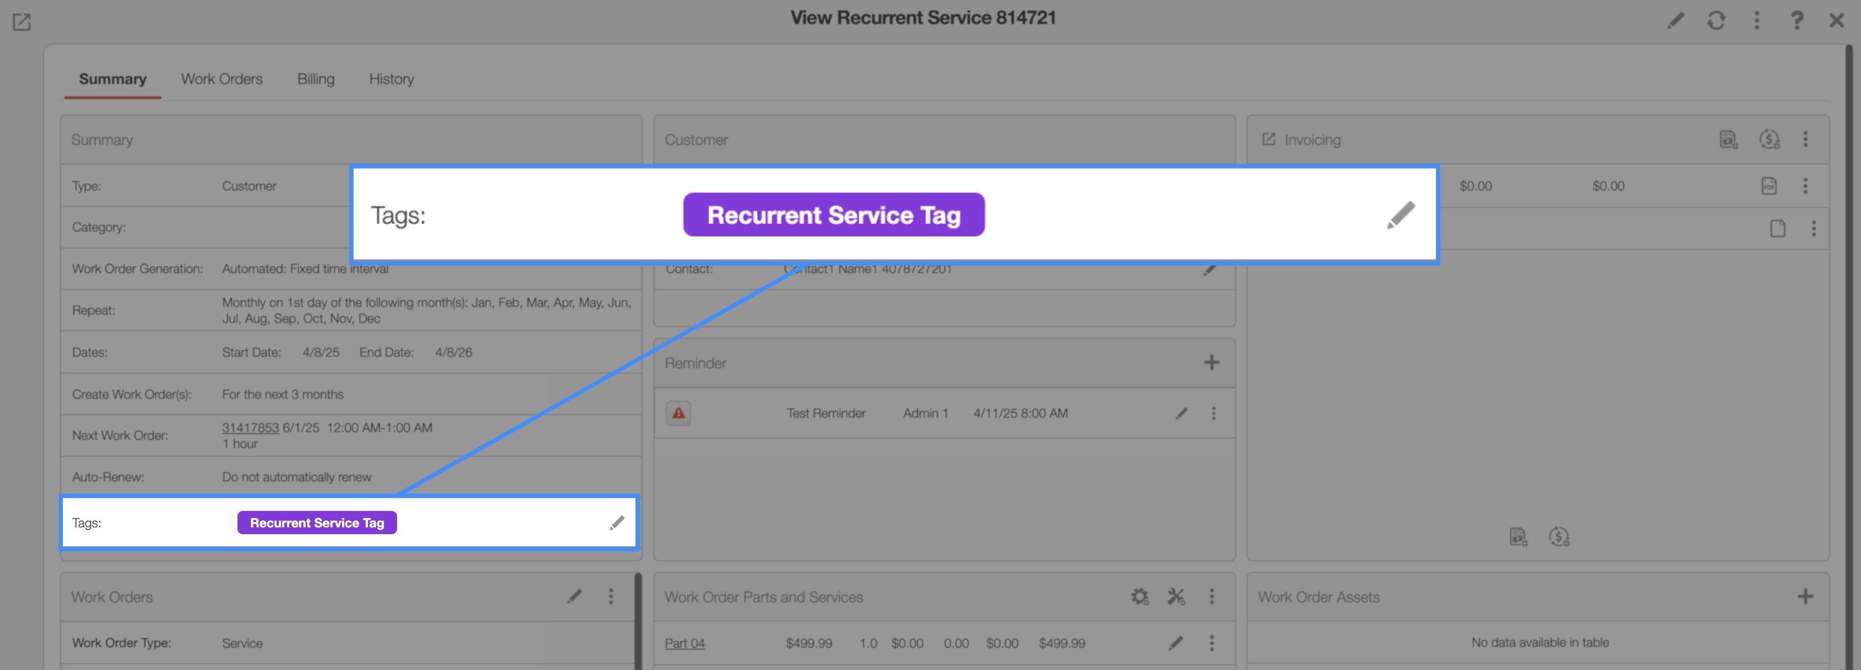Add a new reminder with plus icon
Viewport: 1861px width, 670px height.
pyautogui.click(x=1211, y=363)
